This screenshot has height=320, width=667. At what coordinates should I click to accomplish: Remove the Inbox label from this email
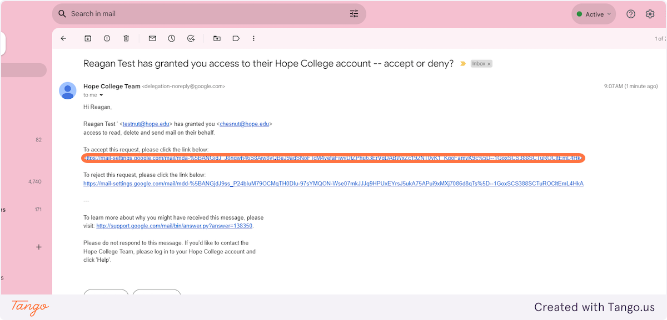tap(489, 64)
